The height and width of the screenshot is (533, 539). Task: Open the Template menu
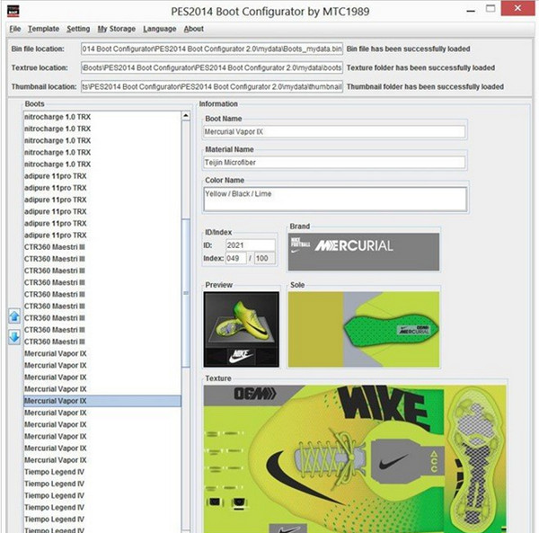pyautogui.click(x=43, y=29)
